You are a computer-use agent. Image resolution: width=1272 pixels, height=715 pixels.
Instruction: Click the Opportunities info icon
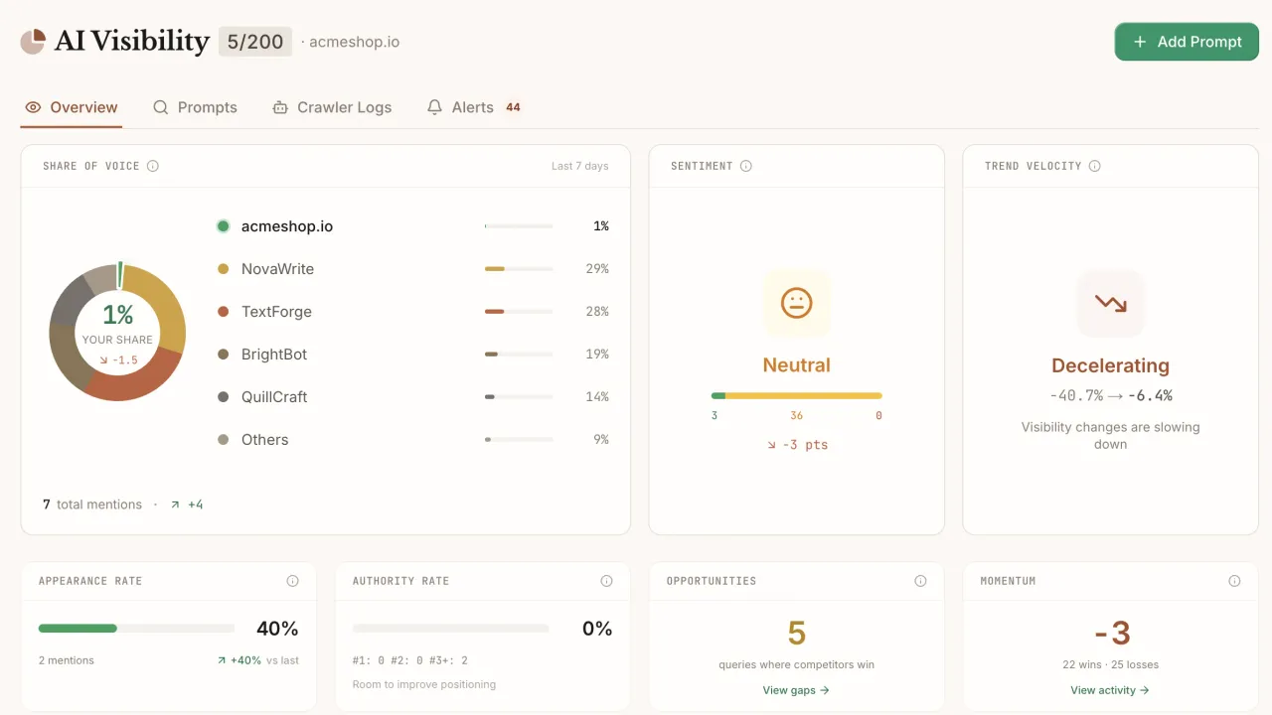tap(920, 581)
